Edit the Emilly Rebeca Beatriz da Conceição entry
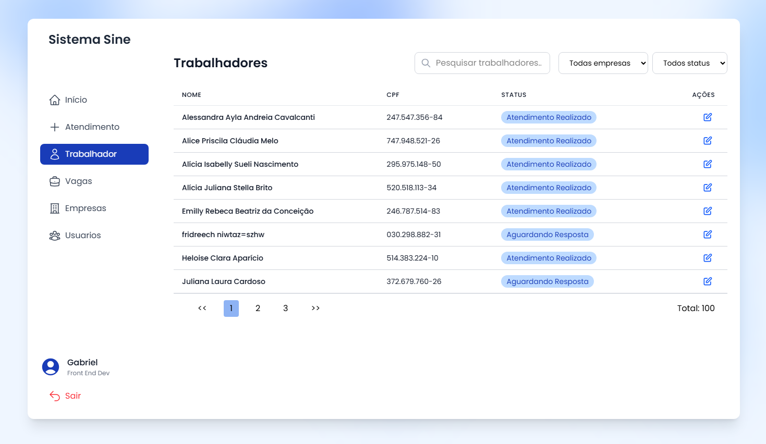766x444 pixels. 707,211
